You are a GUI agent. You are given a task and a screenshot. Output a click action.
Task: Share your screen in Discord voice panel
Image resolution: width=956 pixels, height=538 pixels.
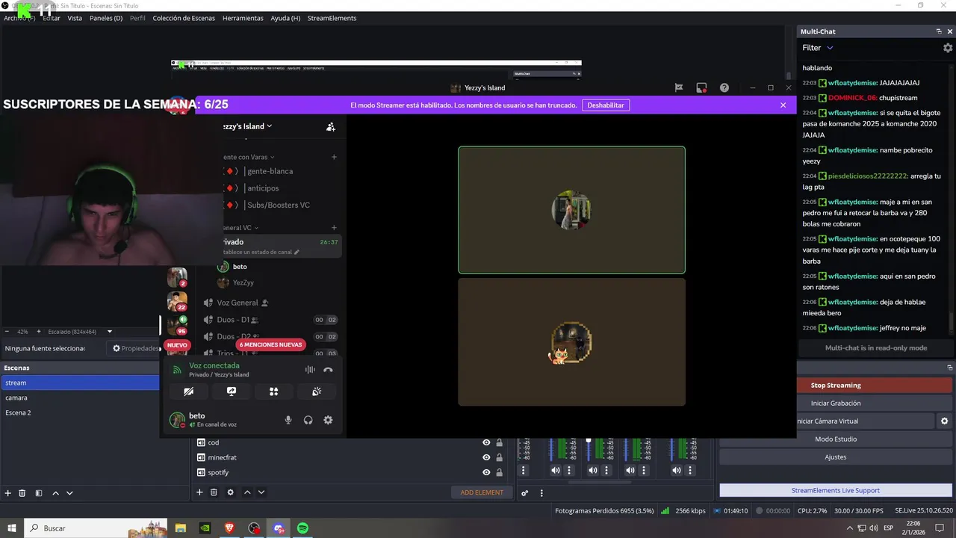coord(232,392)
